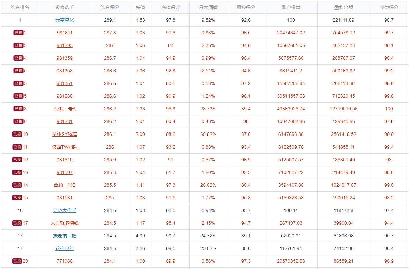Open participant 981359's link
The height and width of the screenshot is (269, 409).
click(x=65, y=58)
